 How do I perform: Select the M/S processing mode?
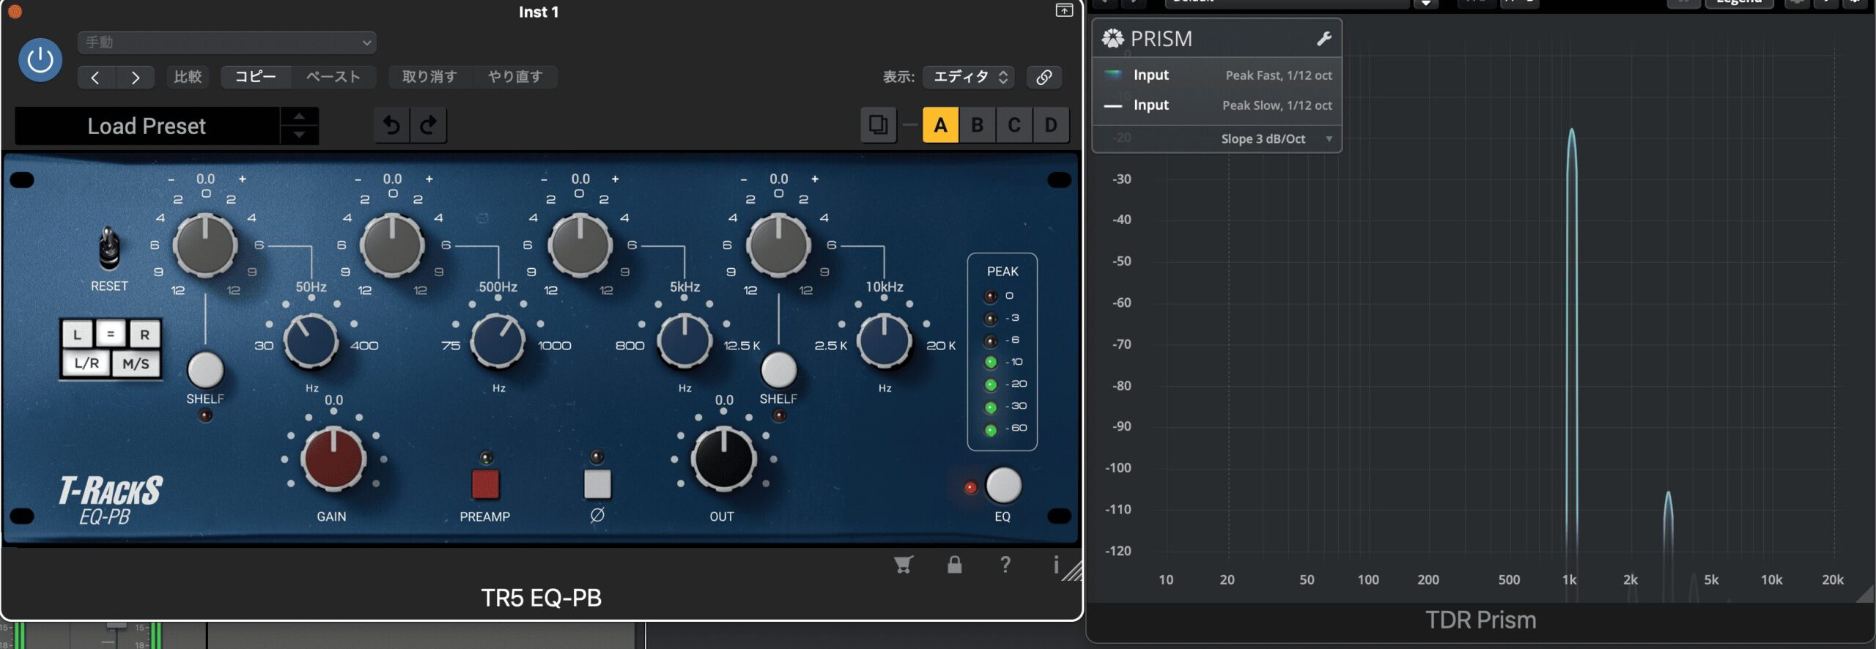pyautogui.click(x=136, y=363)
